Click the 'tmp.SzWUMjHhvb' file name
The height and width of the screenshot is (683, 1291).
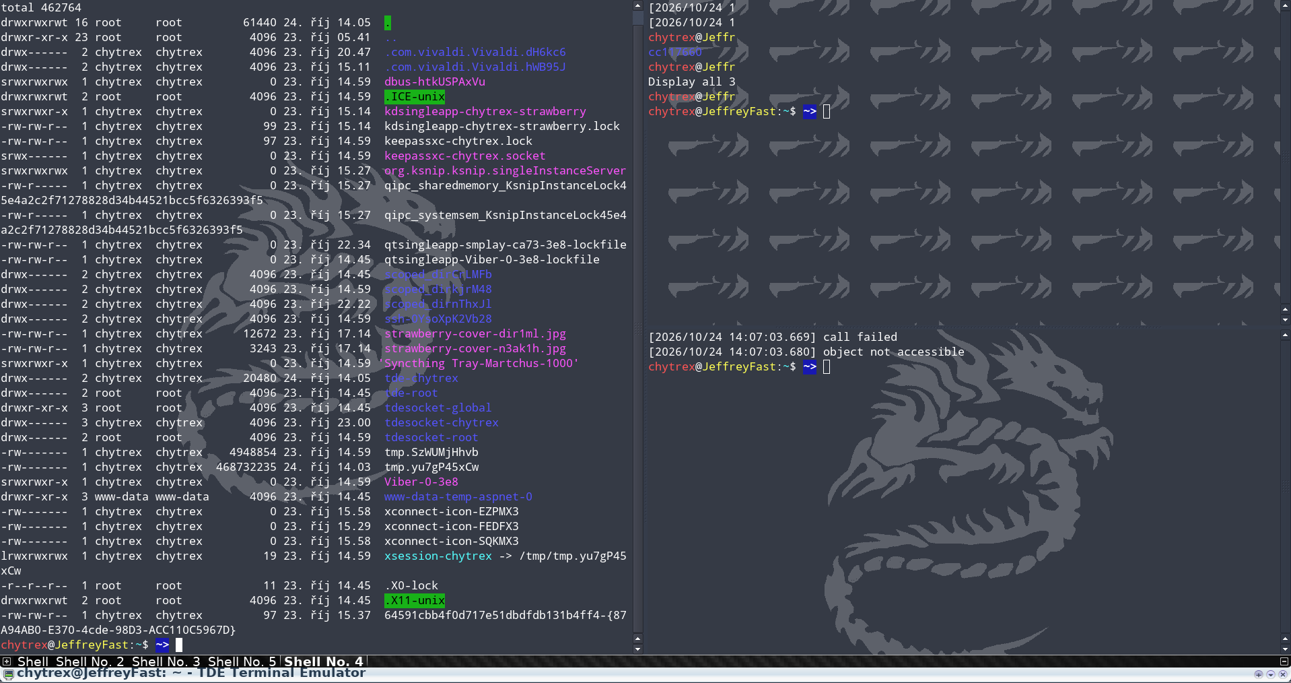(x=431, y=452)
